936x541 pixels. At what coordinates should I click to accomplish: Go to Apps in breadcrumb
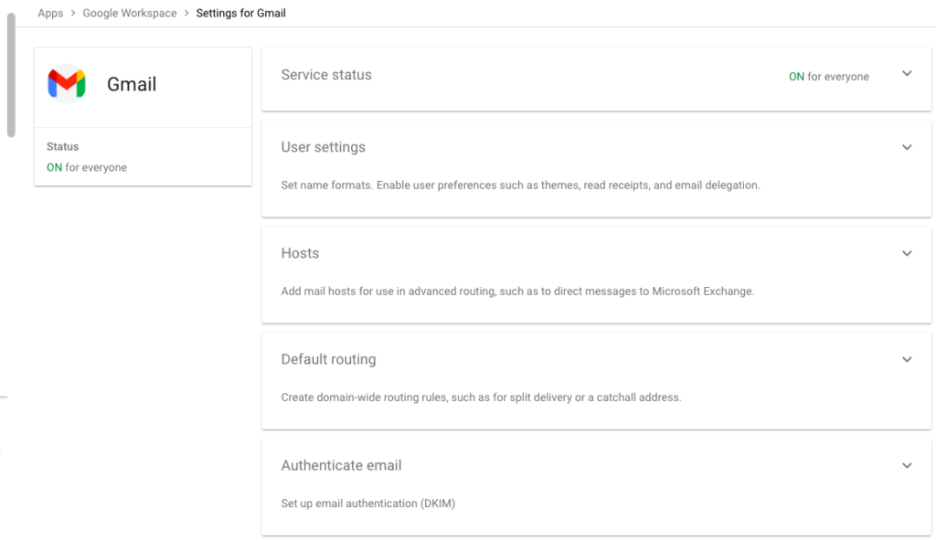[x=50, y=14]
